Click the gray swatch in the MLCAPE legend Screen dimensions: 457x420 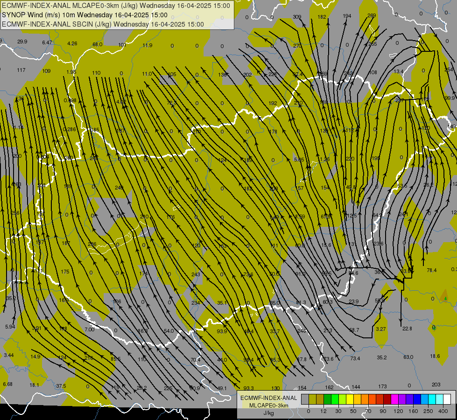pyautogui.click(x=305, y=399)
